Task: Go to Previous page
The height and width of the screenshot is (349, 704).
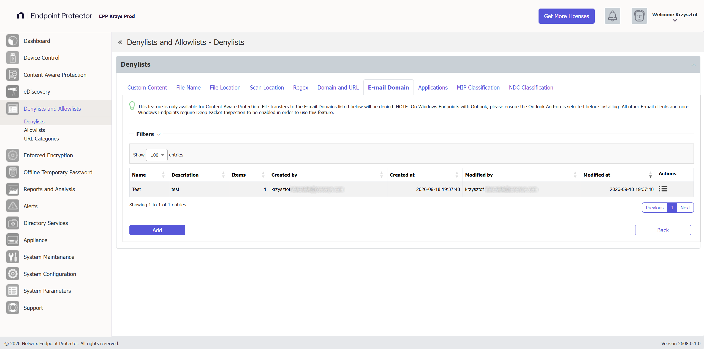Action: point(654,208)
